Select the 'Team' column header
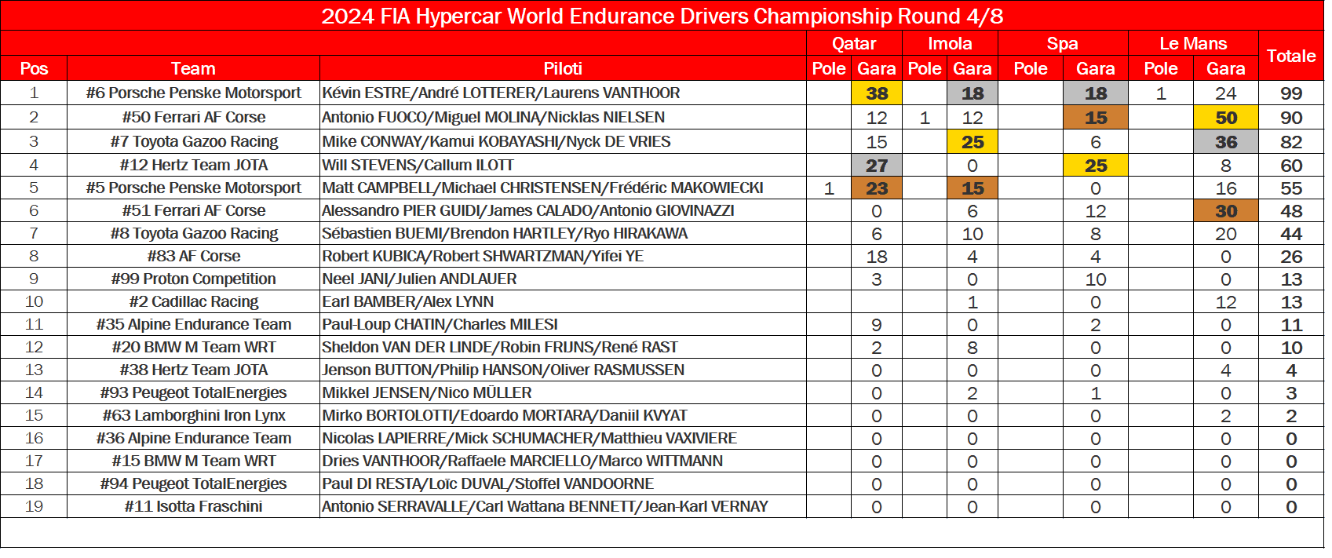This screenshot has height=558, width=1332. [193, 69]
